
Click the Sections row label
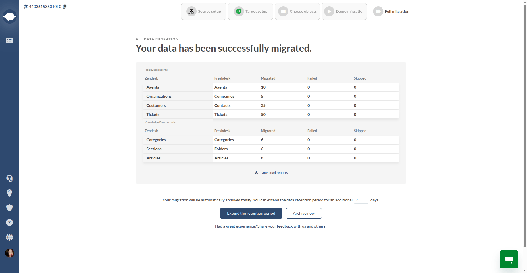coord(154,149)
